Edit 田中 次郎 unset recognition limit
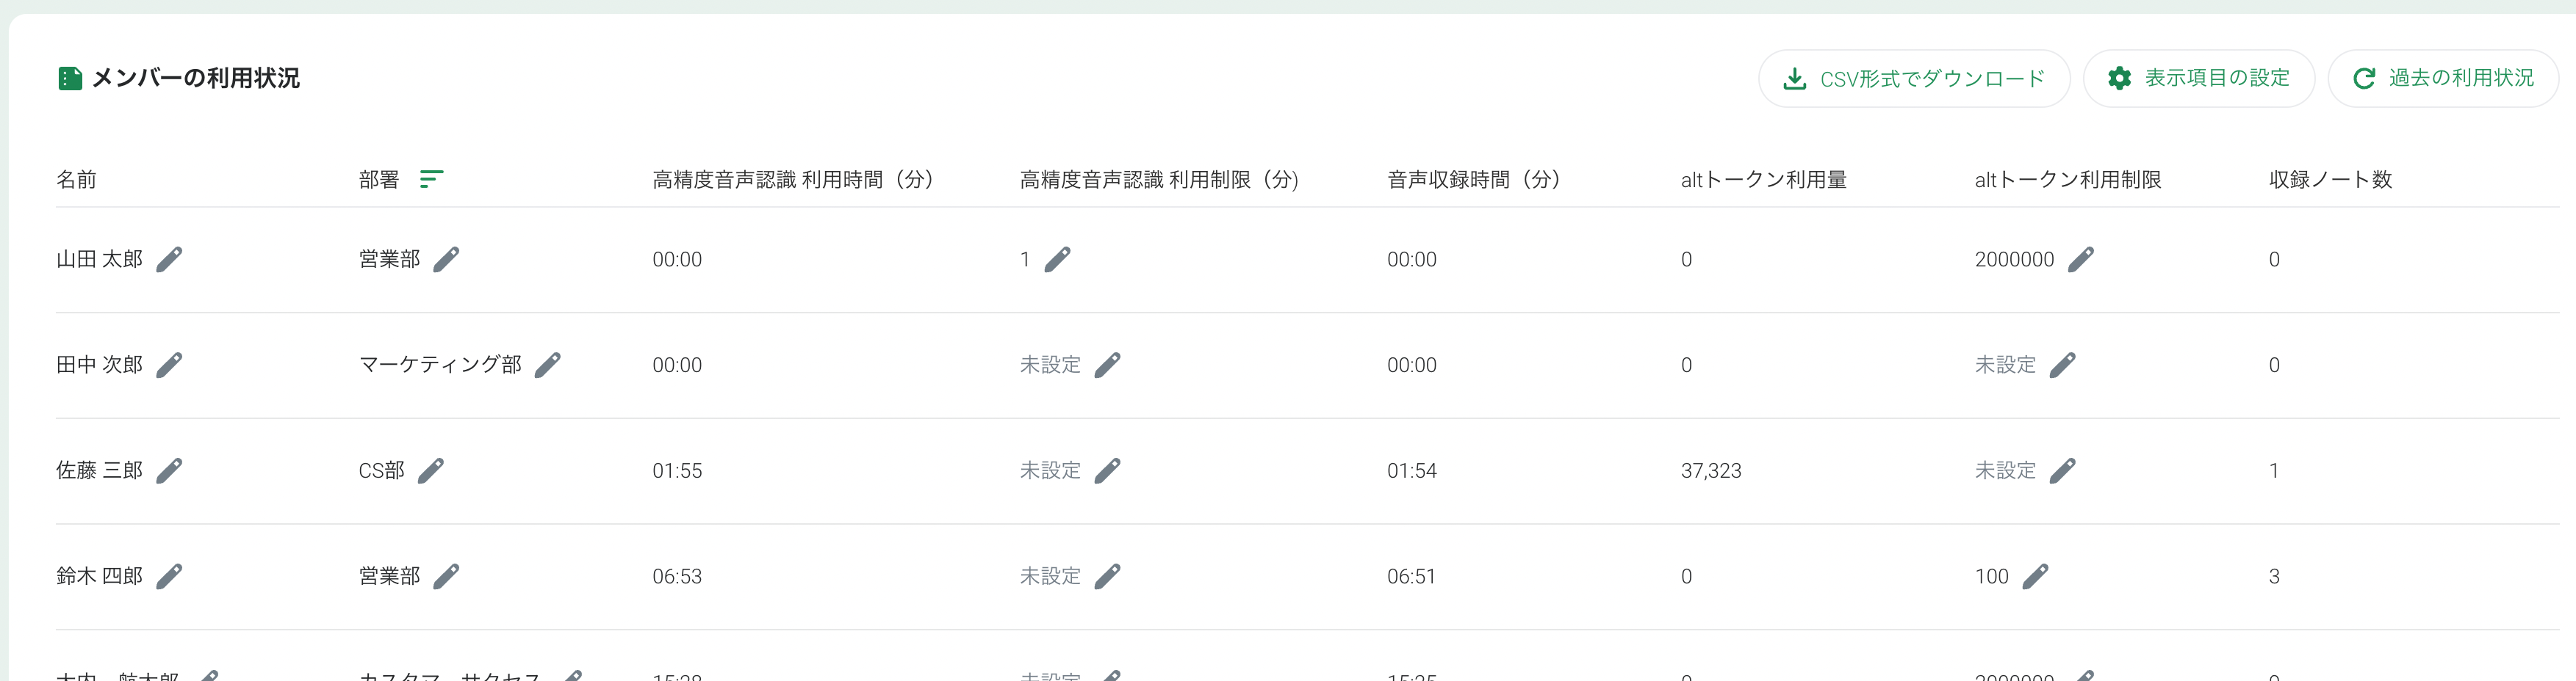This screenshot has height=681, width=2576. 1108,365
